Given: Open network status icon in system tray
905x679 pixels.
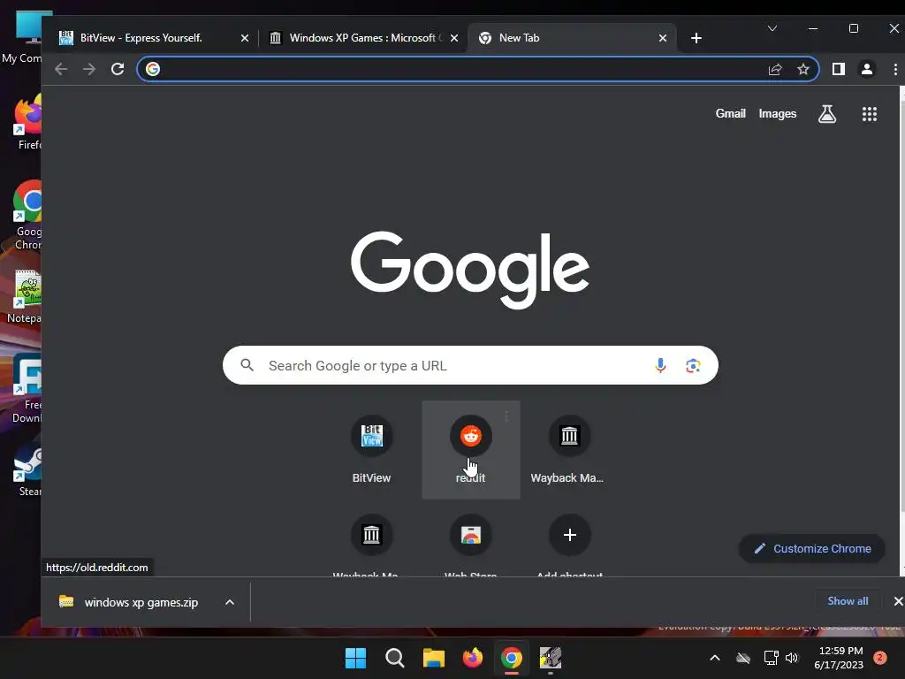Looking at the screenshot, I should point(771,658).
